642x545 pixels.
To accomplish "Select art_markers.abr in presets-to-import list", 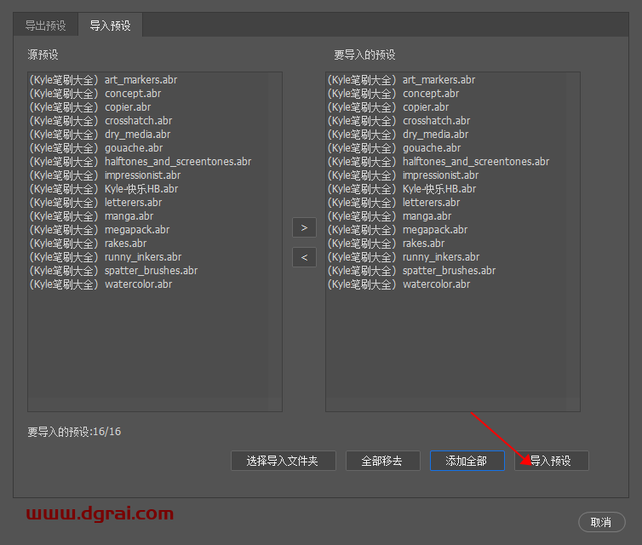I will pos(401,80).
